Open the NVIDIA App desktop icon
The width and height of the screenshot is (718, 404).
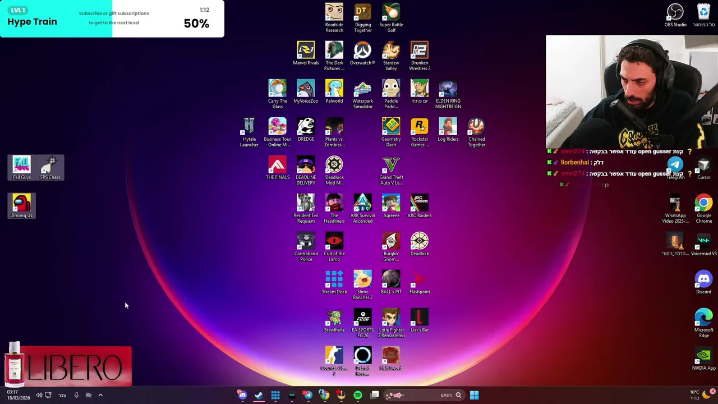point(703,359)
